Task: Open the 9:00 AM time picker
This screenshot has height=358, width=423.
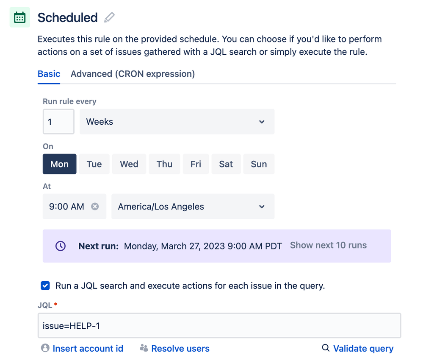Action: tap(66, 207)
